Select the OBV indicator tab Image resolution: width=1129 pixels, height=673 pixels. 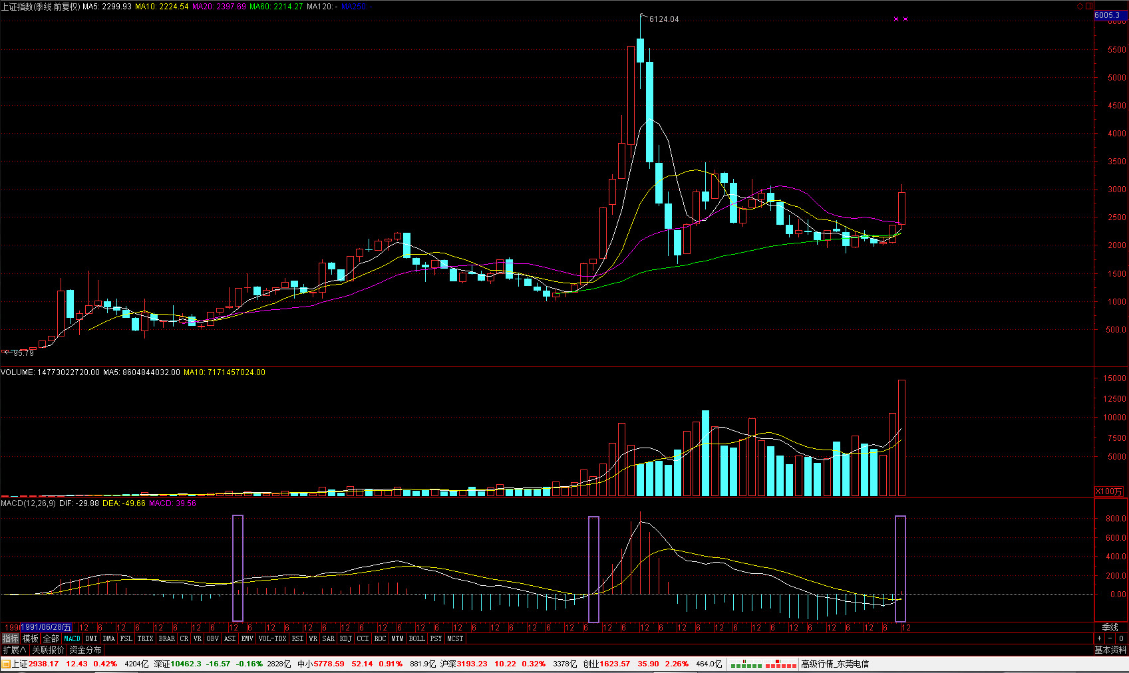(x=213, y=638)
